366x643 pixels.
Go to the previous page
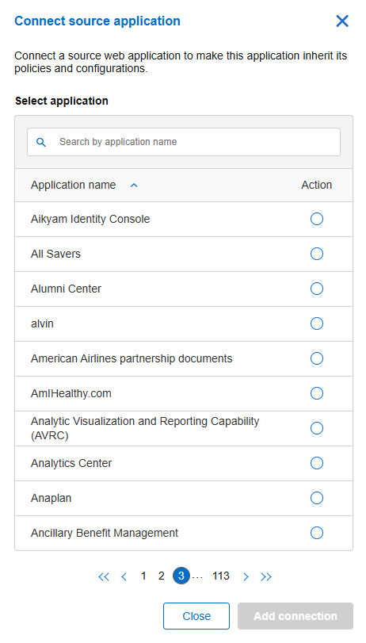[124, 576]
